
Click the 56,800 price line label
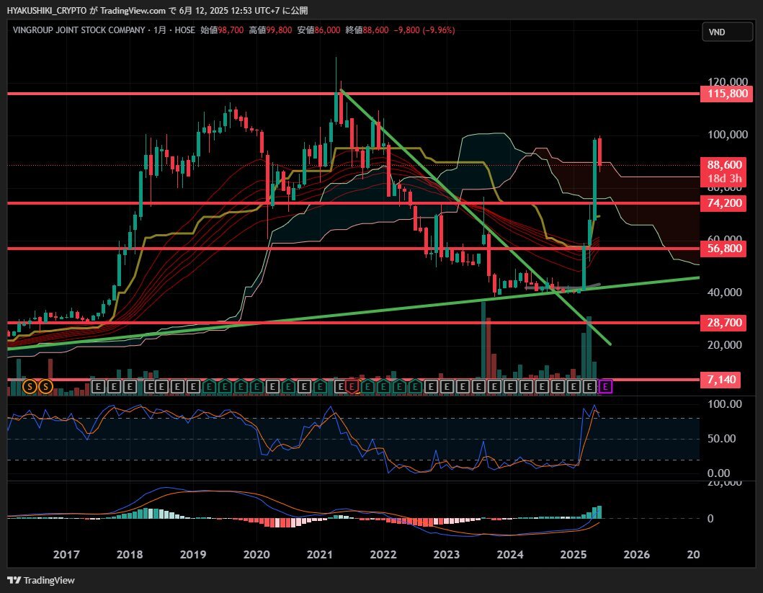723,249
